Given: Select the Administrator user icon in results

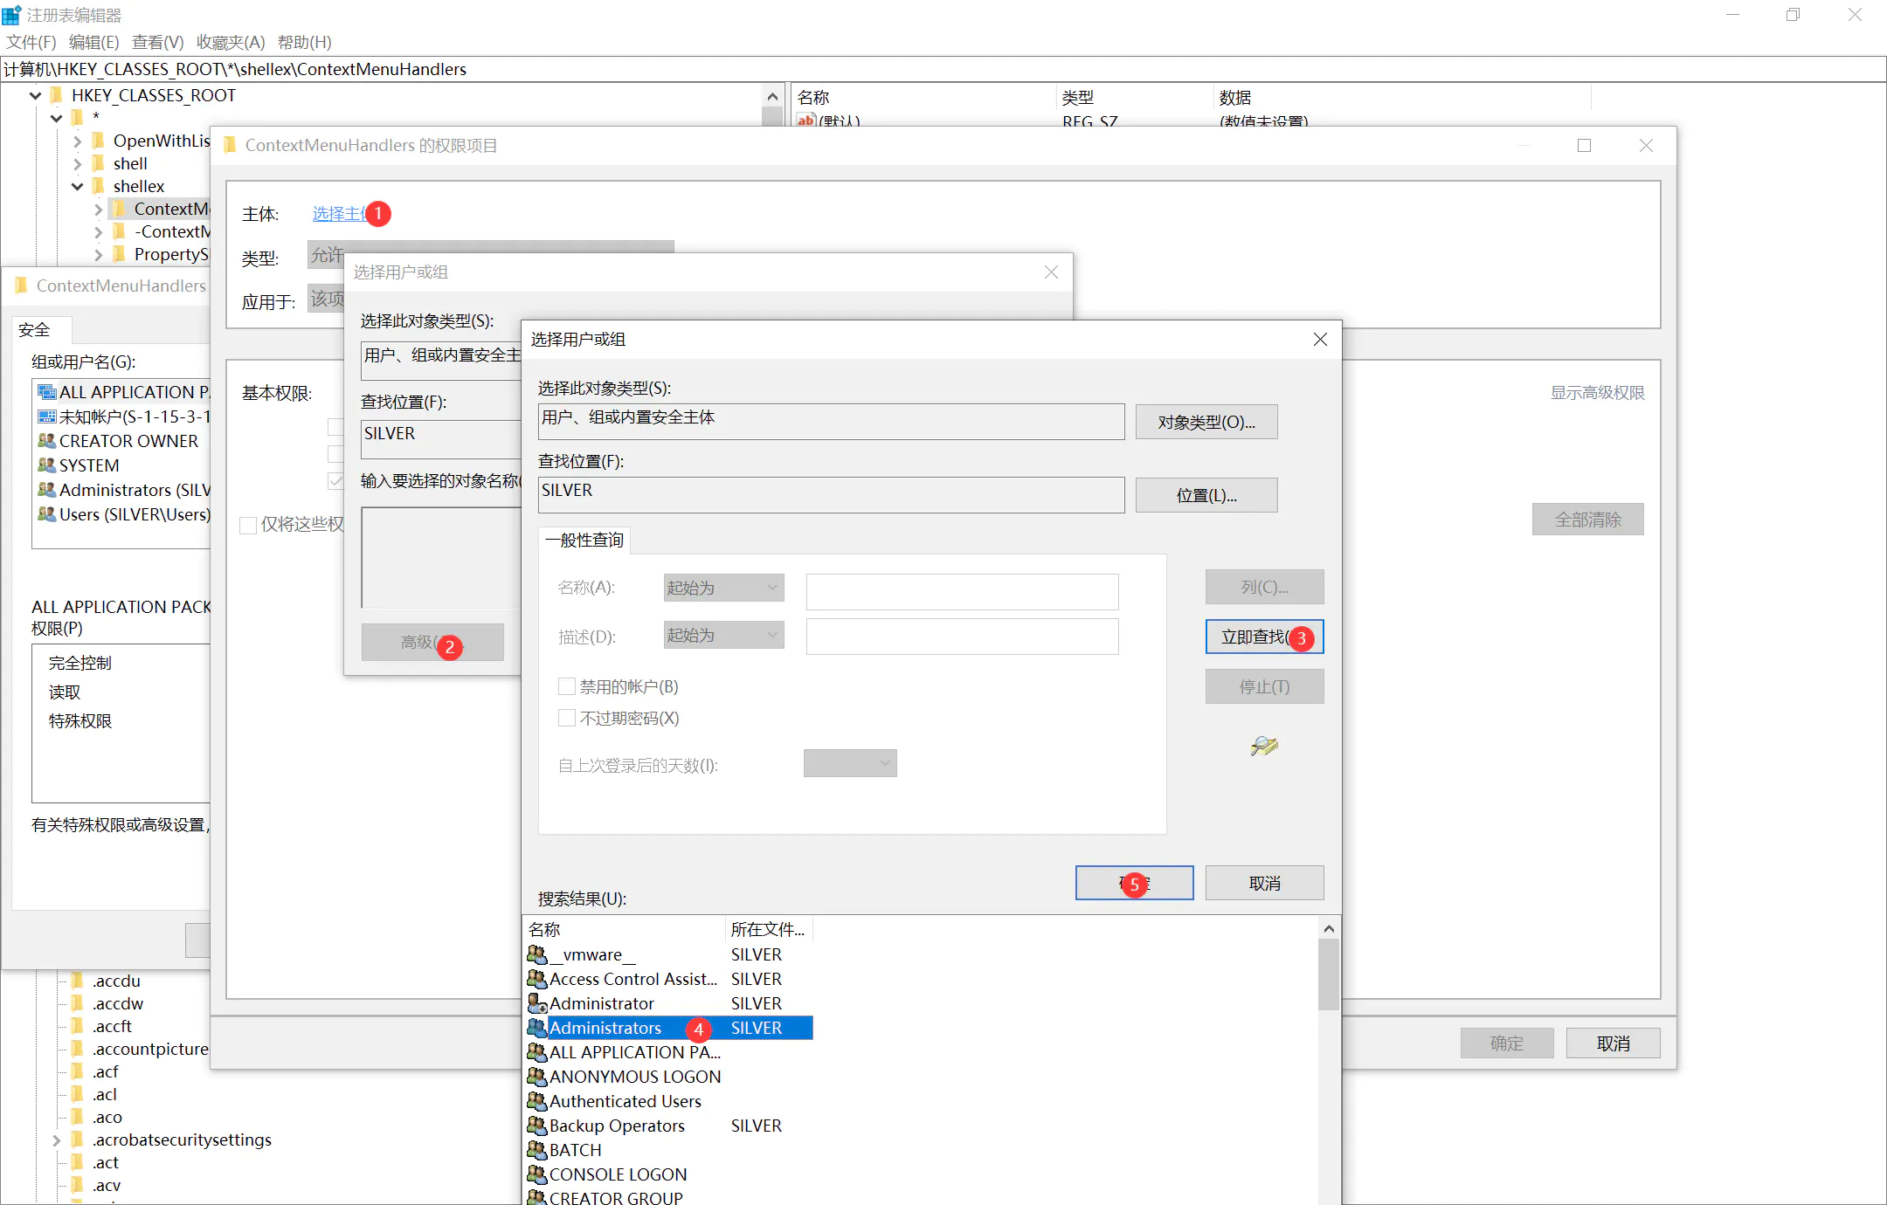Looking at the screenshot, I should 536,1003.
